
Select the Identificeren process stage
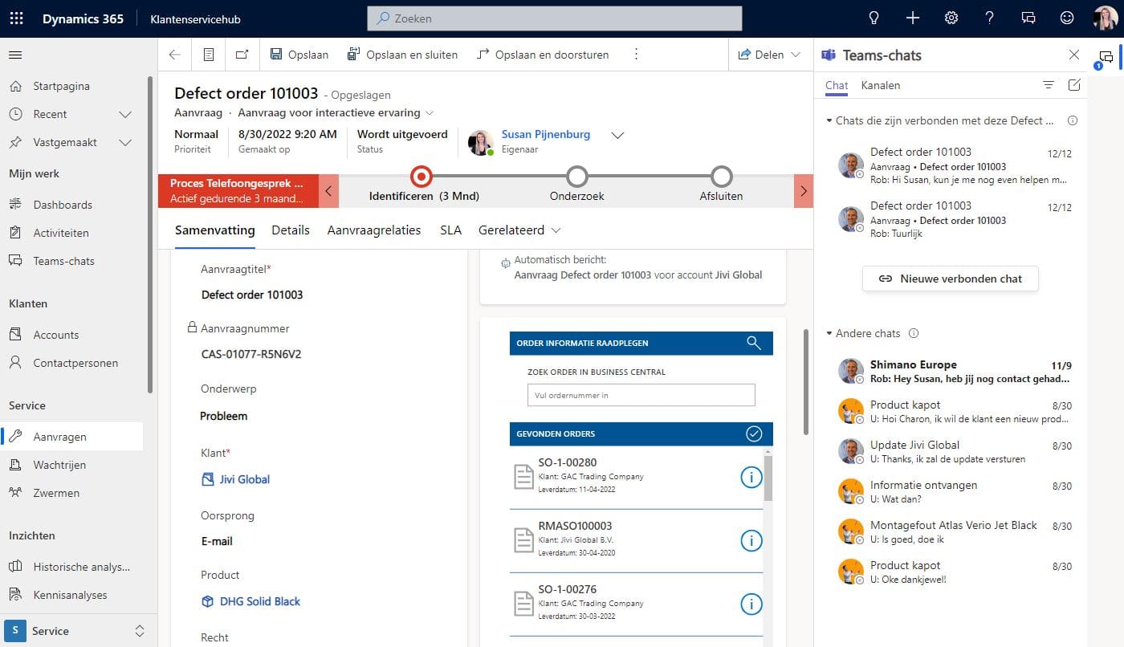[x=421, y=177]
